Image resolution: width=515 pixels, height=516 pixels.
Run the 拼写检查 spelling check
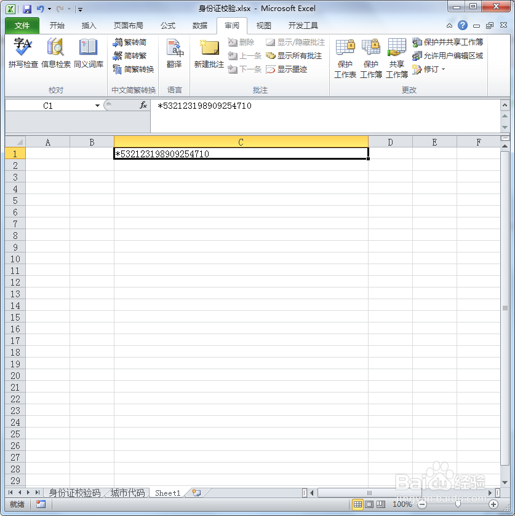click(23, 53)
